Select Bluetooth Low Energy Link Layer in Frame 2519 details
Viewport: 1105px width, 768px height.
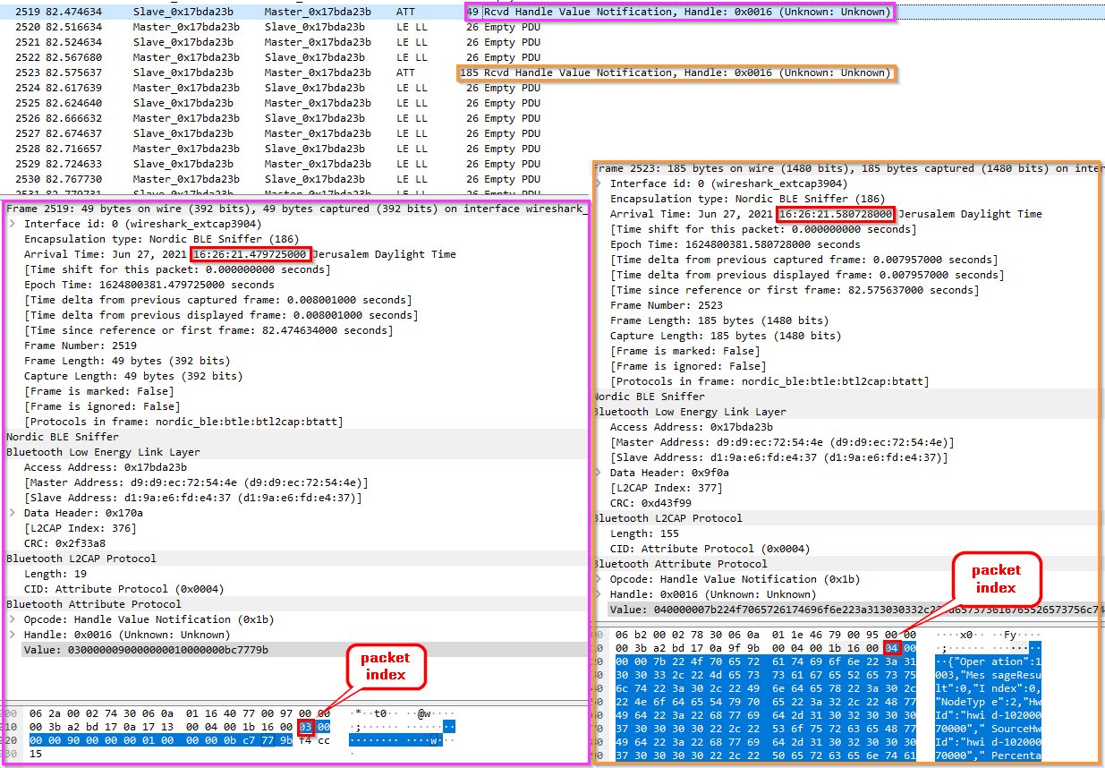pos(295,452)
